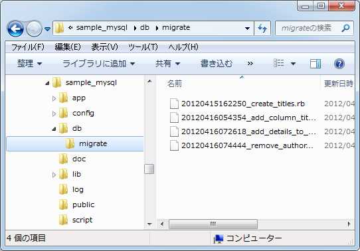Expand the app folder node

(x=54, y=98)
